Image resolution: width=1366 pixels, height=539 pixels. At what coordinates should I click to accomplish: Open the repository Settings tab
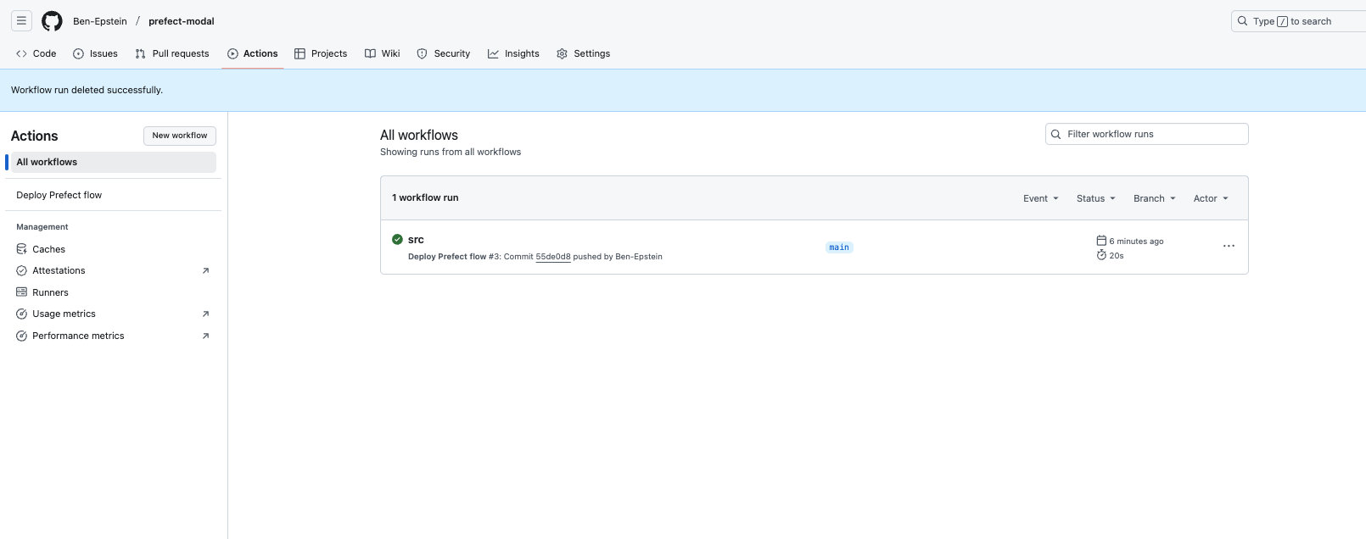click(x=584, y=53)
